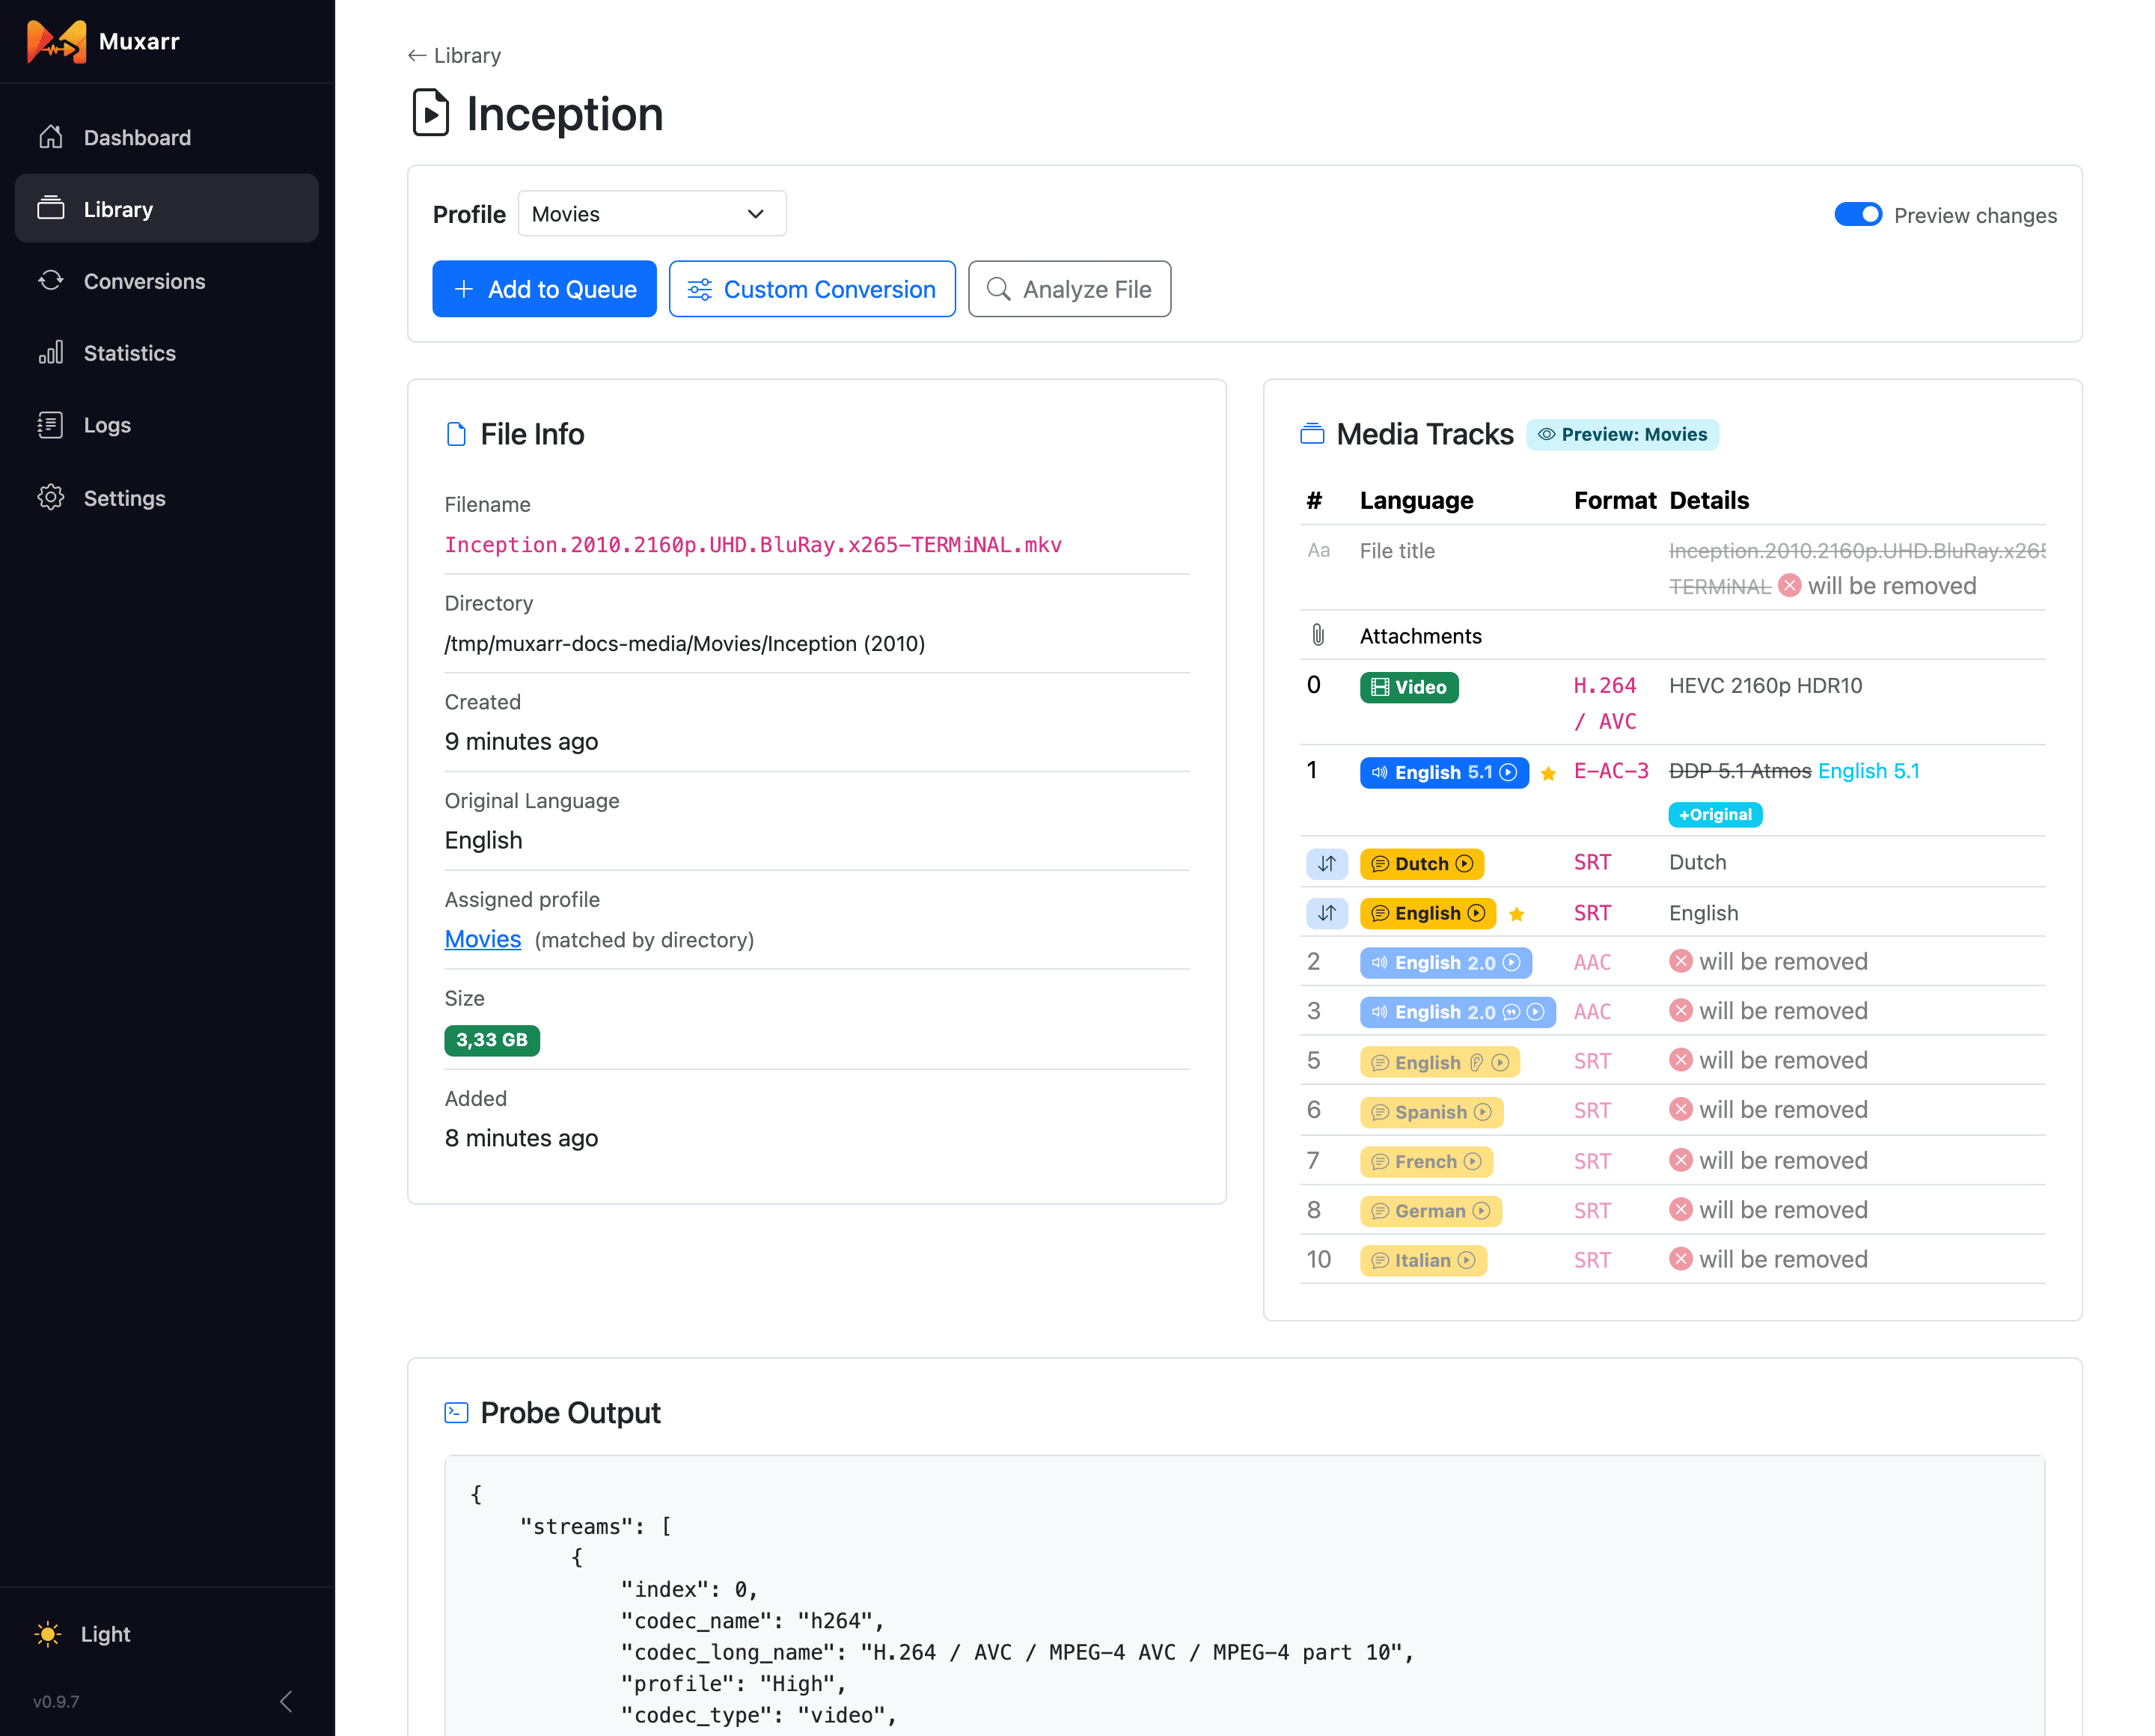Click the reorder arrows on the Dutch row

pyautogui.click(x=1327, y=864)
